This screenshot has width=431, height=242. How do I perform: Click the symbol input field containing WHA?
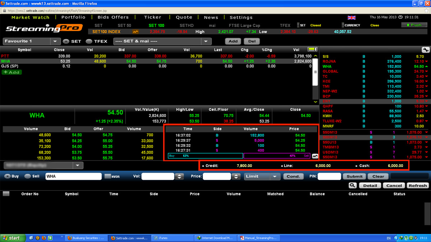[x=74, y=176]
